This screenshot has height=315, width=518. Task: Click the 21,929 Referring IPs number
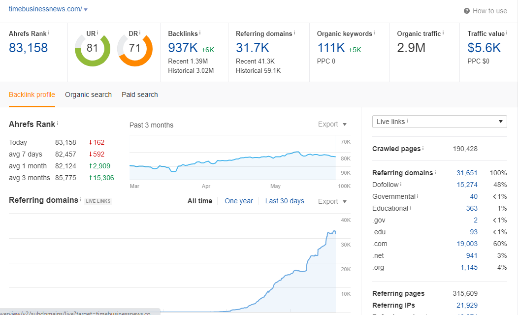(467, 305)
